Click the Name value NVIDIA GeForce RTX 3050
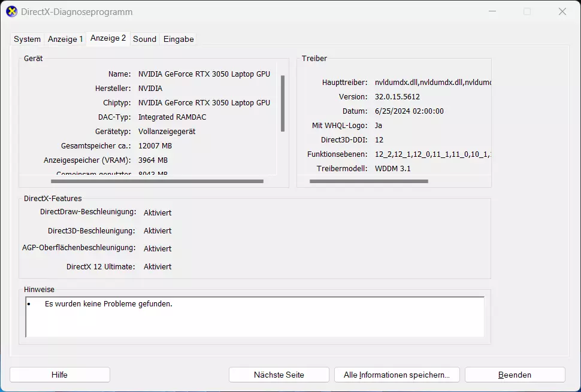The width and height of the screenshot is (581, 392). pos(204,74)
